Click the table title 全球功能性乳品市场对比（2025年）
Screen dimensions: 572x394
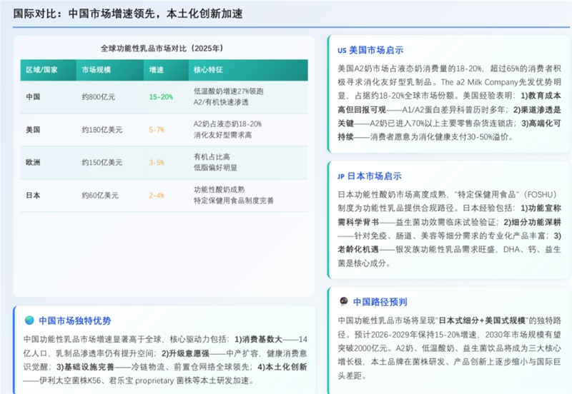pyautogui.click(x=163, y=49)
